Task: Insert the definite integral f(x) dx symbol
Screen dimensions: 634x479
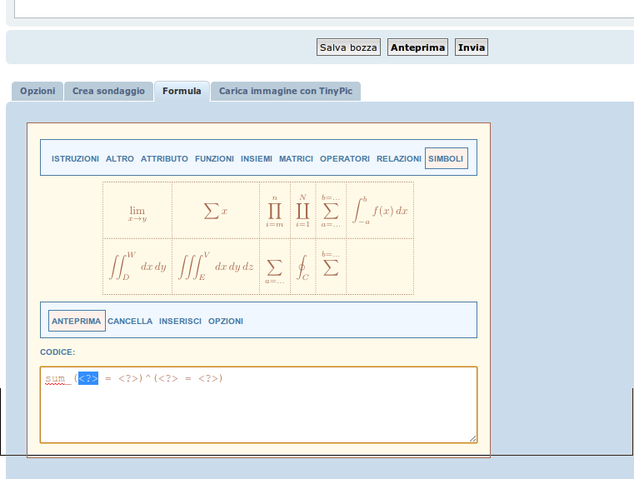Action: (379, 211)
